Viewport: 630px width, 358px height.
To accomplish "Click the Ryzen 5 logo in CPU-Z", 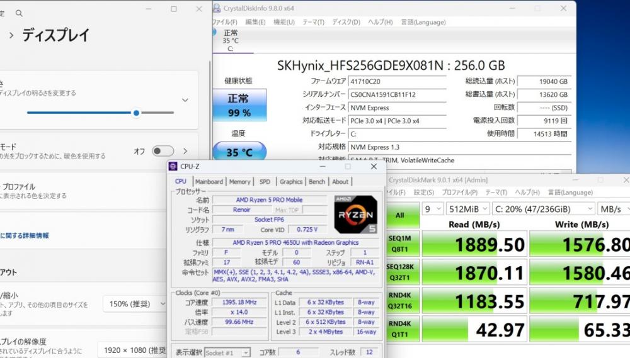I will (355, 215).
